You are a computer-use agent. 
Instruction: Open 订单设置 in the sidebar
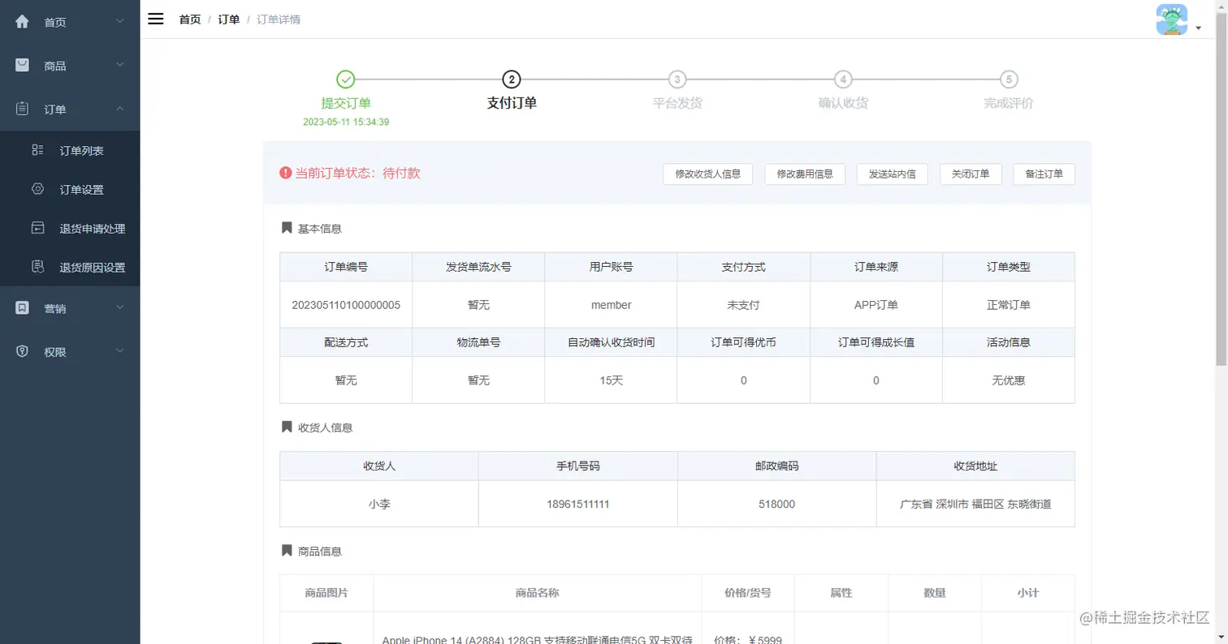70,190
